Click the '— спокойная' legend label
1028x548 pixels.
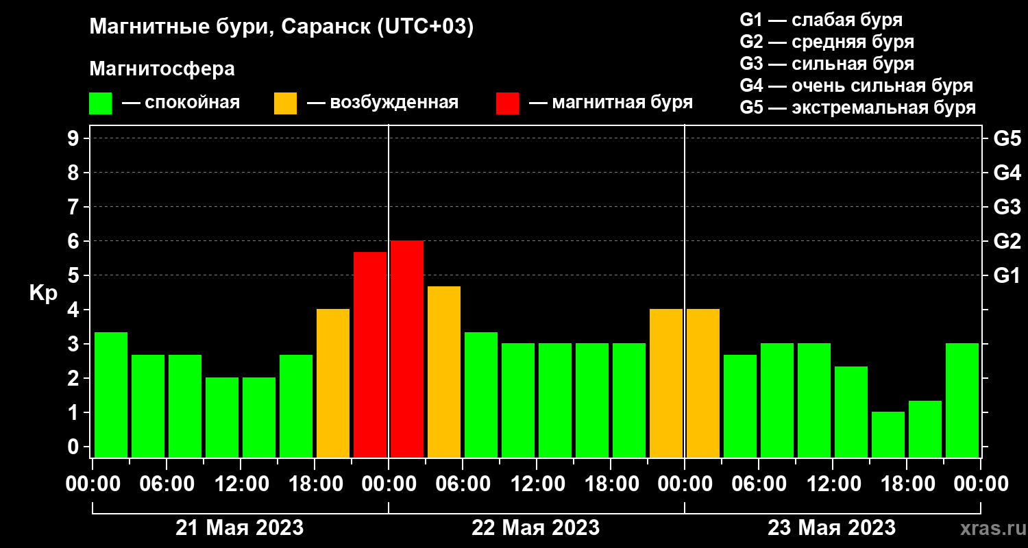click(x=181, y=103)
